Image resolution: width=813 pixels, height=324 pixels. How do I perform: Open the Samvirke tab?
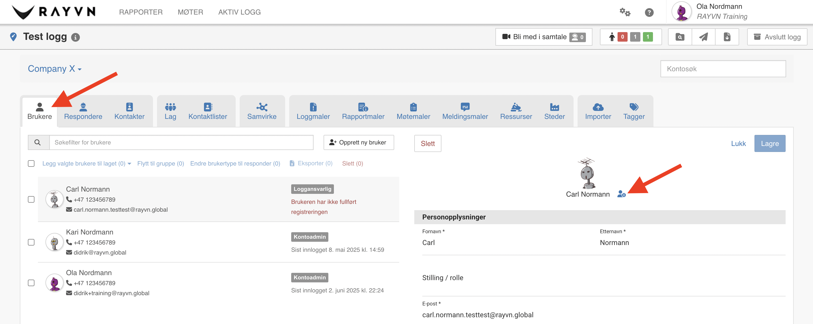coord(262,111)
